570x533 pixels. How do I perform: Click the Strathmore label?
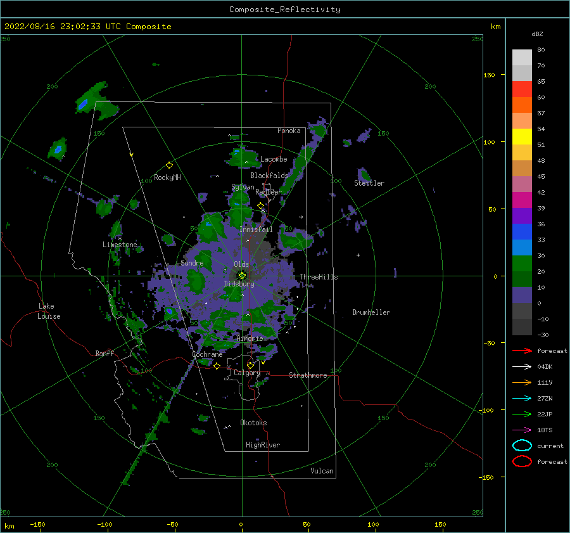[308, 375]
